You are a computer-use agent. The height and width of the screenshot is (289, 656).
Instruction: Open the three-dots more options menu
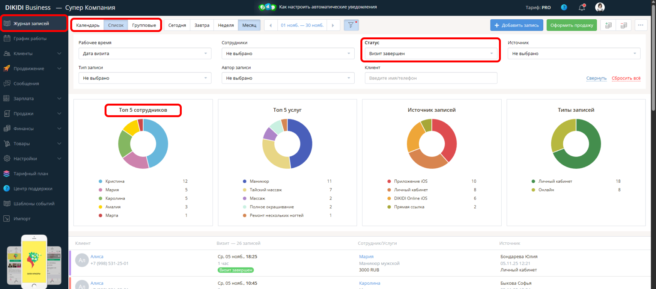[641, 25]
